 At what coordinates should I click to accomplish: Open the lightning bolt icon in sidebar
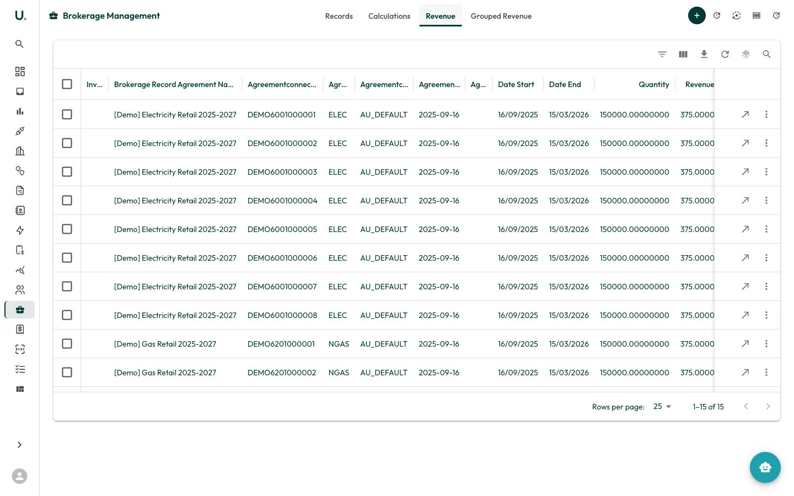coord(20,230)
